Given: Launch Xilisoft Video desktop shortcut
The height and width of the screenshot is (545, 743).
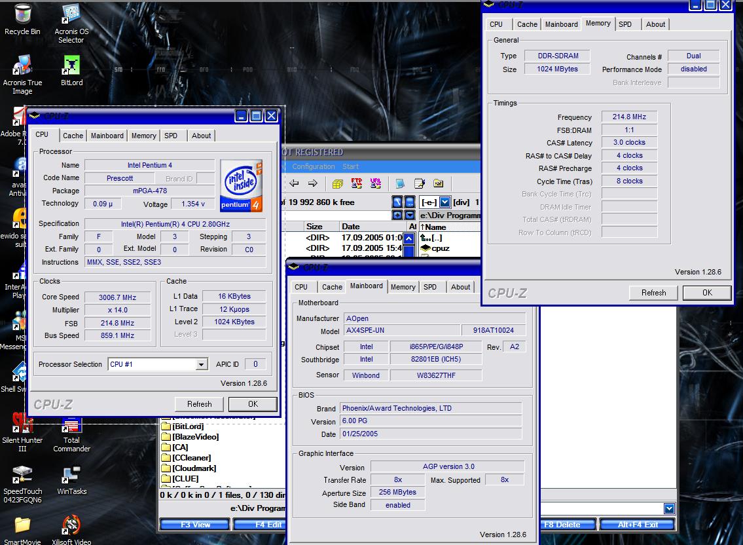Looking at the screenshot, I should coord(71,531).
